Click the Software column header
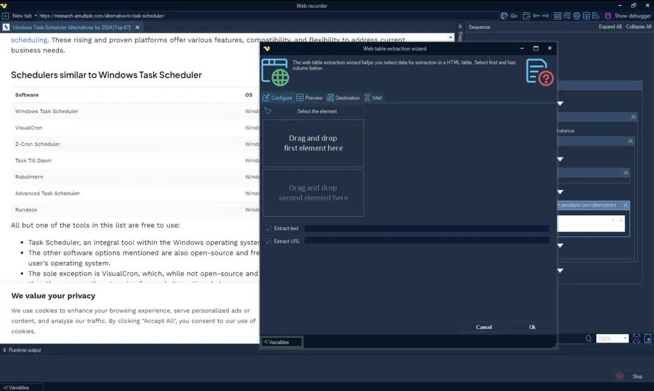Screen dimensions: 654x391 coord(27,95)
